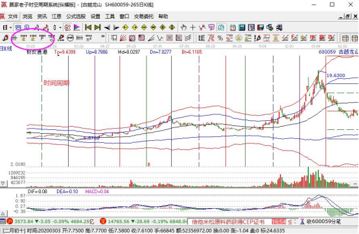Select the rectangle drawing tool
Screen dimensions: 359x234
pyautogui.click(x=114, y=38)
